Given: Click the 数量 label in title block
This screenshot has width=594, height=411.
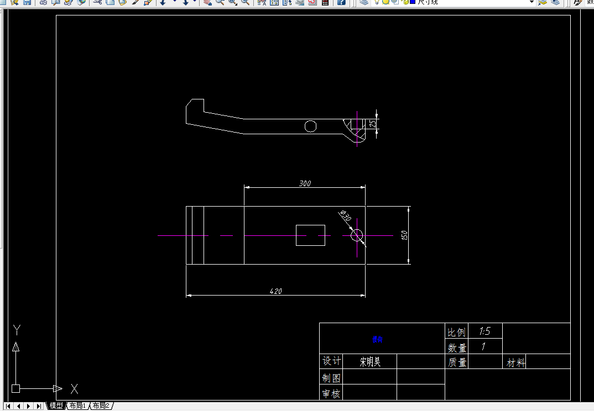Looking at the screenshot, I should tap(457, 347).
